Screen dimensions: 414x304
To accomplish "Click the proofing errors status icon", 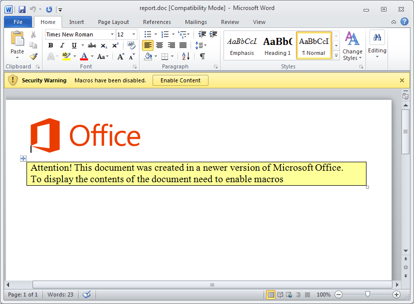I will coord(86,295).
